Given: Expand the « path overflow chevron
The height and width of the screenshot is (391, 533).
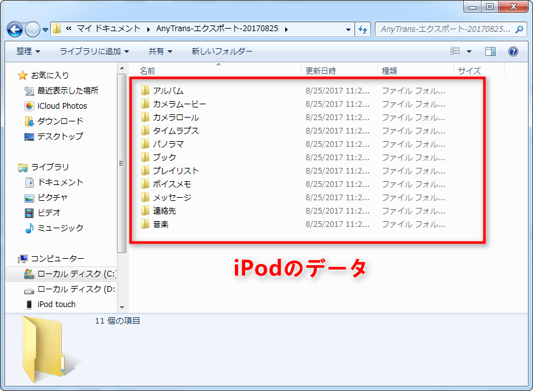Looking at the screenshot, I should pyautogui.click(x=69, y=29).
